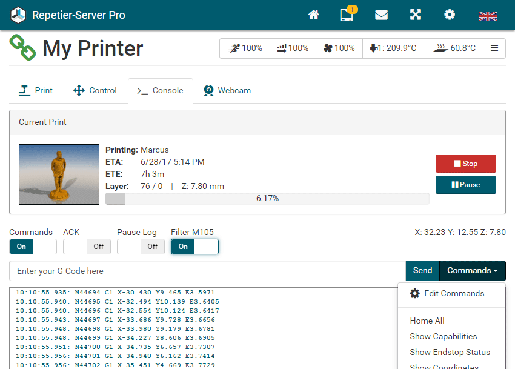Select Show Endstop Status from the menu

tap(451, 352)
